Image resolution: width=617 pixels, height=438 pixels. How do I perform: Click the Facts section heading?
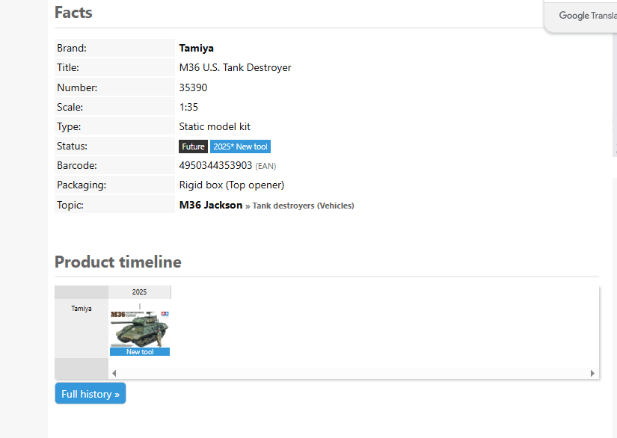point(73,13)
